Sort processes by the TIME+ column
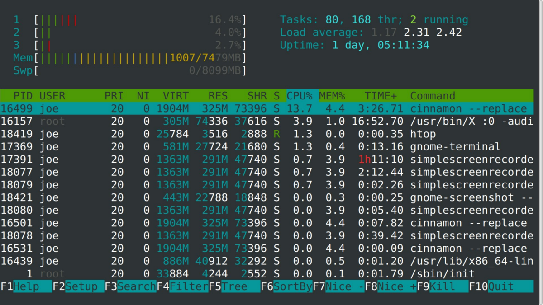Screen dimensions: 543x305 (x=380, y=96)
